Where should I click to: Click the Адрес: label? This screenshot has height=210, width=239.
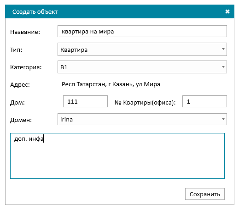click(20, 85)
